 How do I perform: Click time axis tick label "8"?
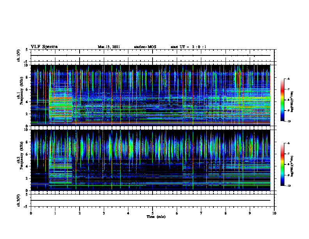tap(226, 213)
